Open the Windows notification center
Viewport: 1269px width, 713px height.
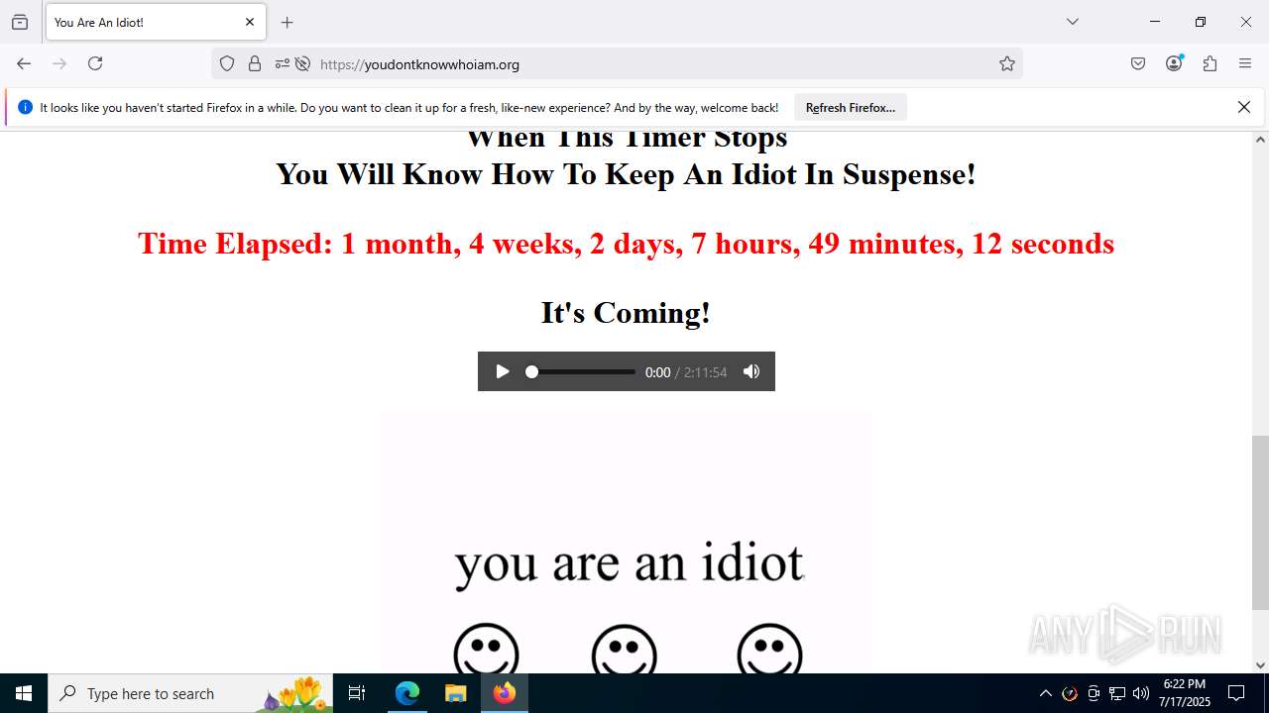pyautogui.click(x=1236, y=693)
